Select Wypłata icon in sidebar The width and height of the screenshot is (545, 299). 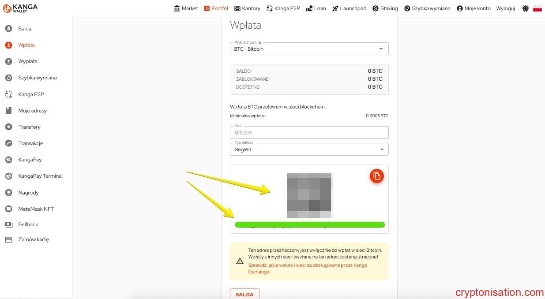point(8,61)
